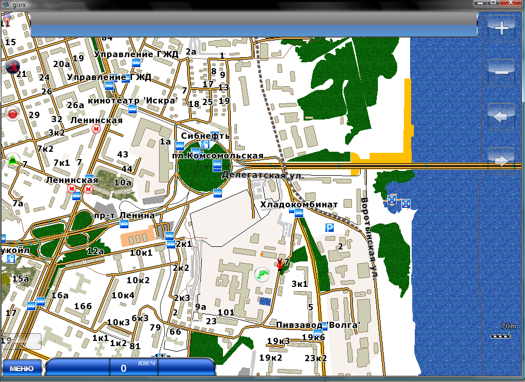Zoom in with the plus button
Image resolution: width=525 pixels, height=382 pixels.
(501, 28)
